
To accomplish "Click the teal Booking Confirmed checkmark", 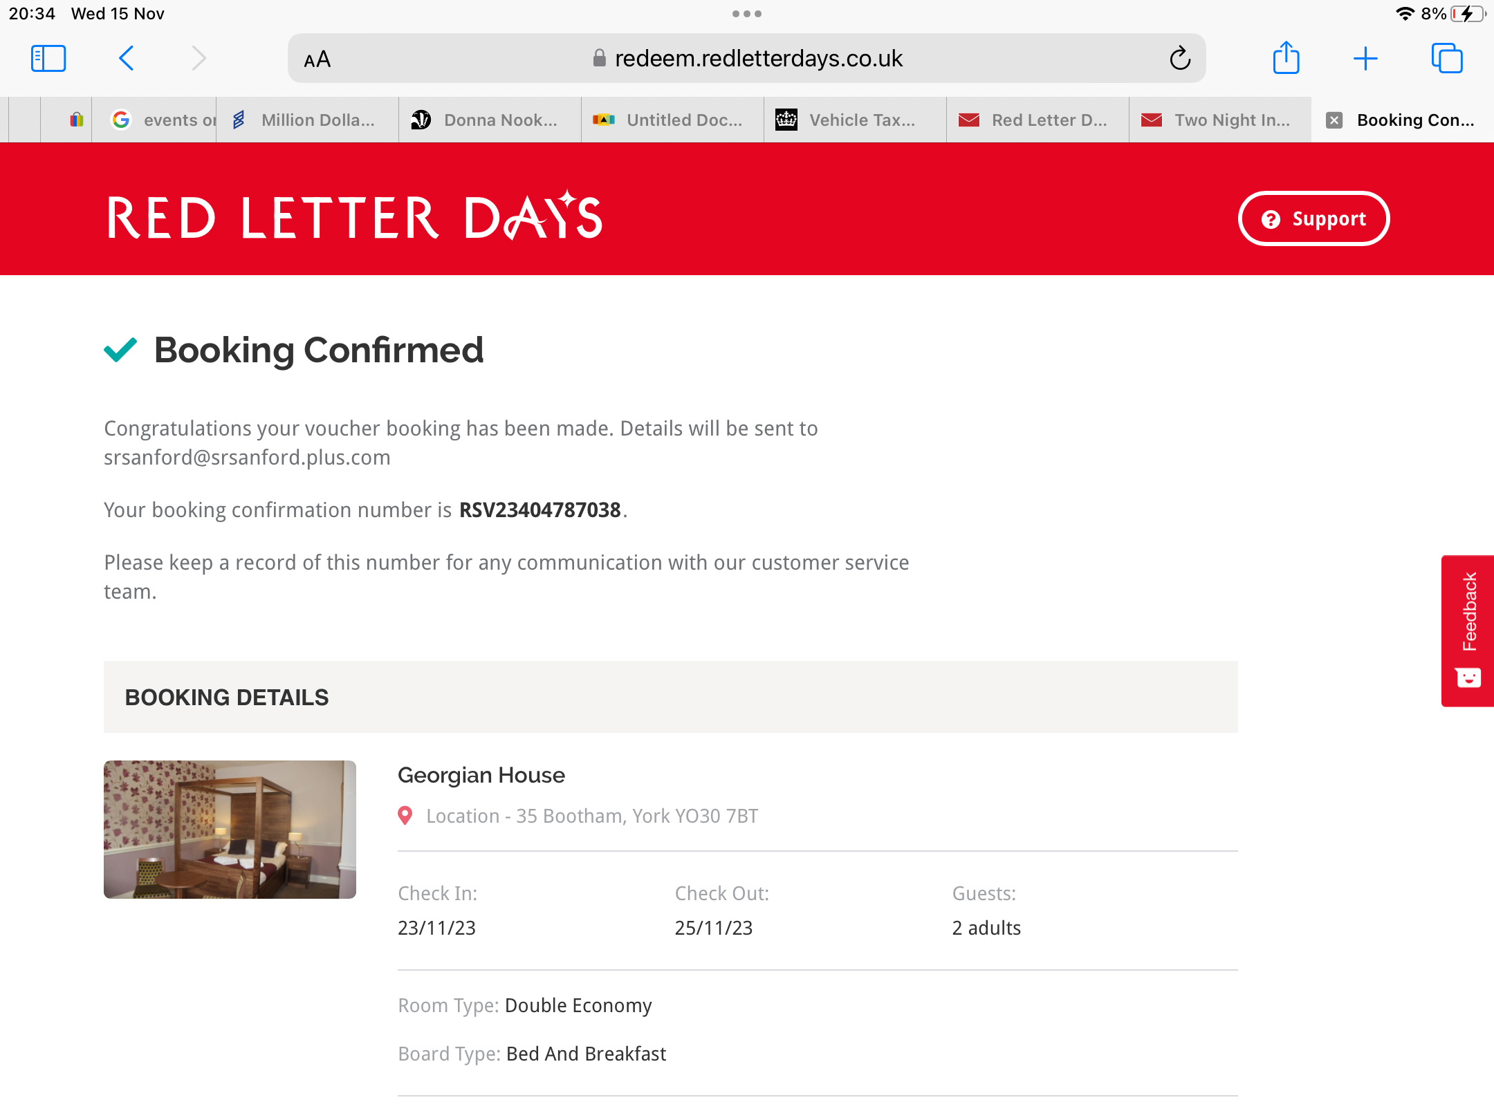I will 120,350.
